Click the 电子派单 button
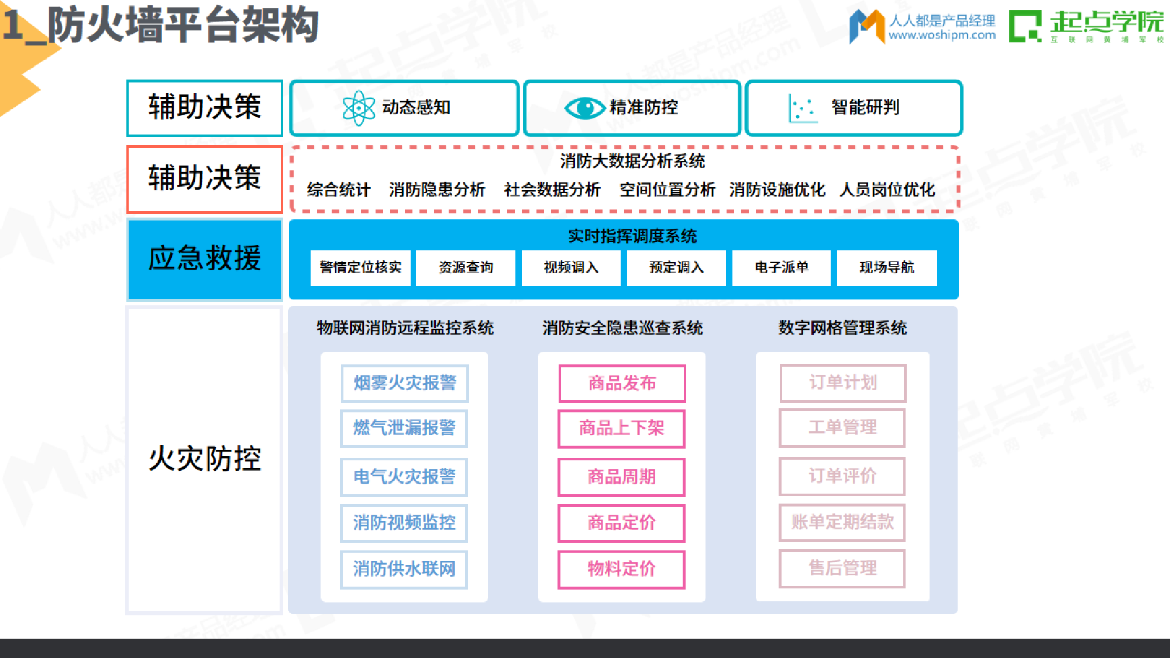1170x658 pixels. 781,267
